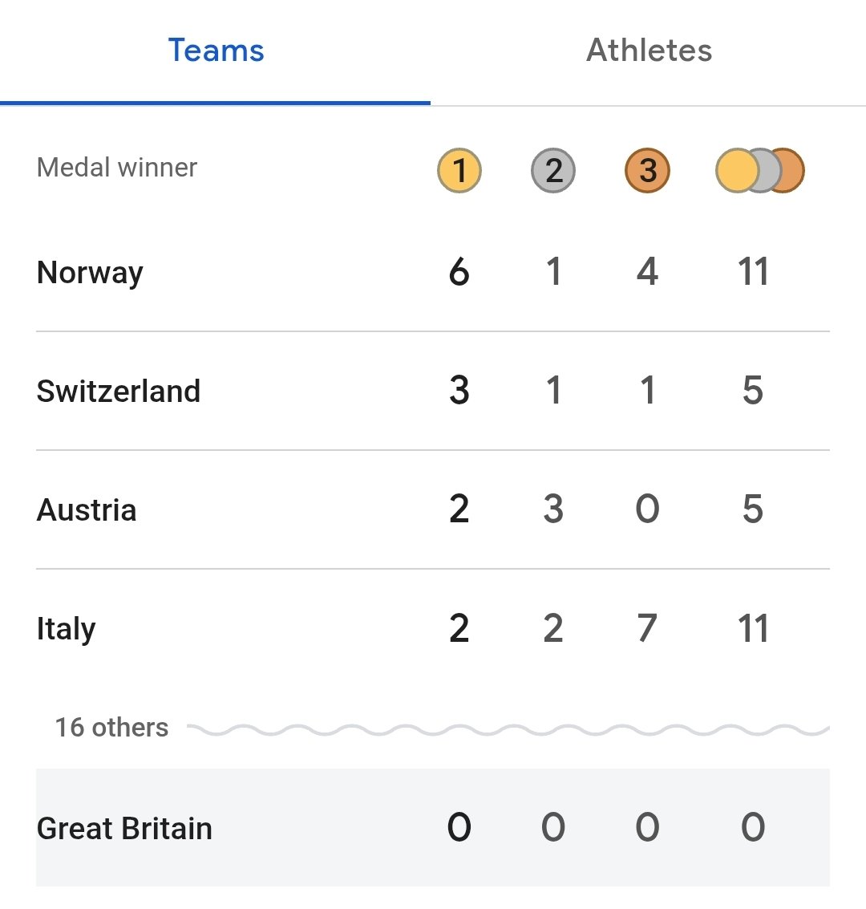
Task: Open Norway's team medal details
Action: 91,273
